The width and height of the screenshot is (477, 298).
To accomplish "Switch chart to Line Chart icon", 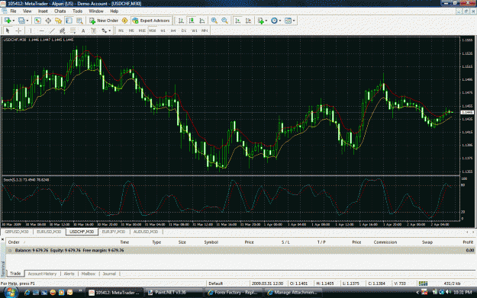I will pos(201,21).
